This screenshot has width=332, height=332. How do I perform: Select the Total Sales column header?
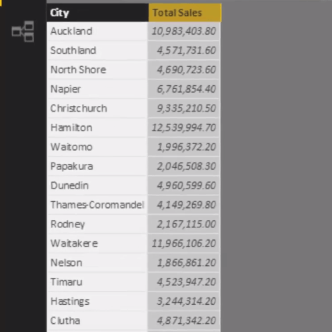click(x=185, y=13)
